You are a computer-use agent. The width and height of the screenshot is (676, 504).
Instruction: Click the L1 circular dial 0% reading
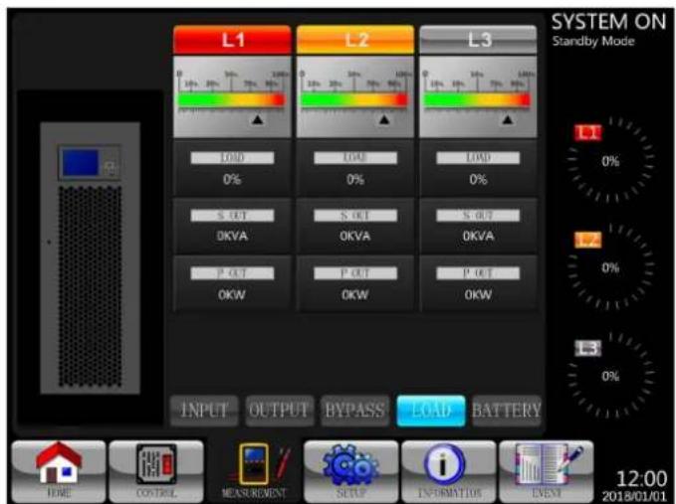(x=610, y=161)
